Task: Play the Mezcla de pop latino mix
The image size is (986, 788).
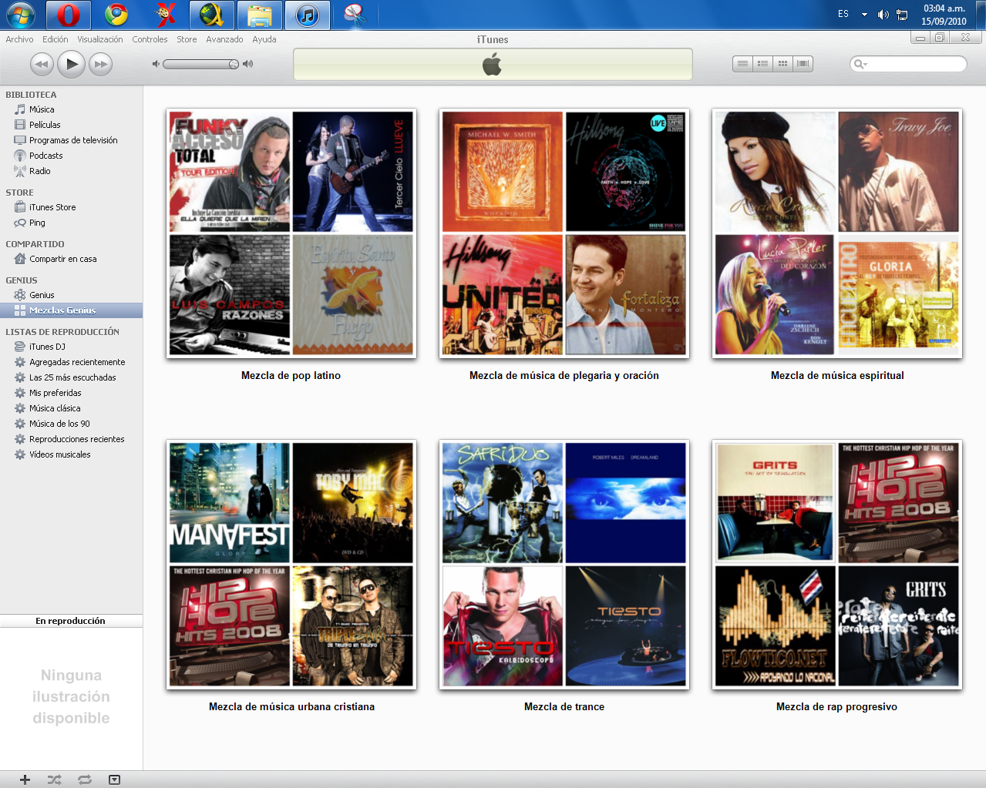Action: [x=291, y=233]
